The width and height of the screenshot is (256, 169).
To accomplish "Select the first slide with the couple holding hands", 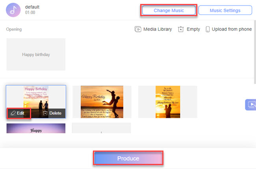I will coord(36,97).
